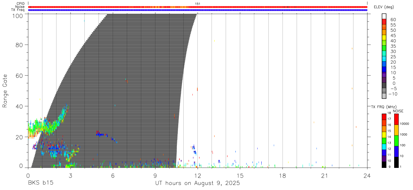Click the '18' tick on the UT hours axis

283,175
